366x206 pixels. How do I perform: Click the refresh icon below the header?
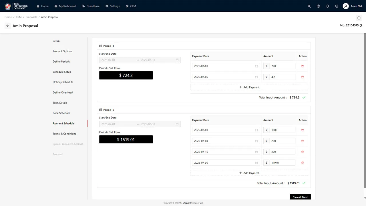(x=359, y=18)
